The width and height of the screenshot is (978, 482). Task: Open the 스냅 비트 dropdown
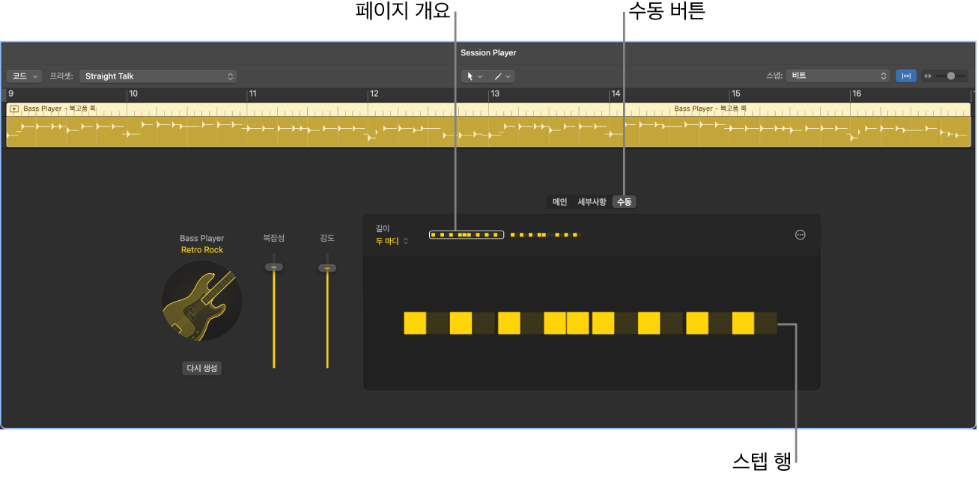click(x=838, y=76)
